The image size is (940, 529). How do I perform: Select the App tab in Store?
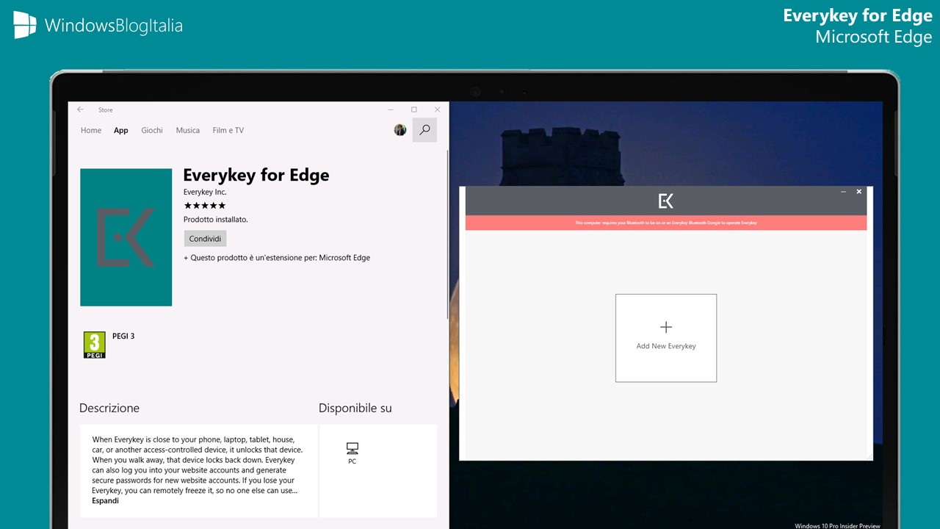tap(121, 130)
